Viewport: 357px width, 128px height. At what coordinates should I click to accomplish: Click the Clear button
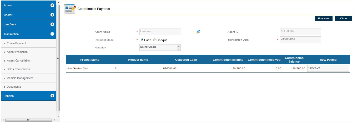(x=343, y=19)
